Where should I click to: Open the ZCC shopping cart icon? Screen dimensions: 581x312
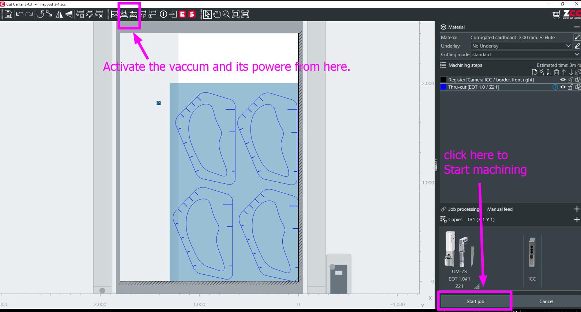pos(556,15)
